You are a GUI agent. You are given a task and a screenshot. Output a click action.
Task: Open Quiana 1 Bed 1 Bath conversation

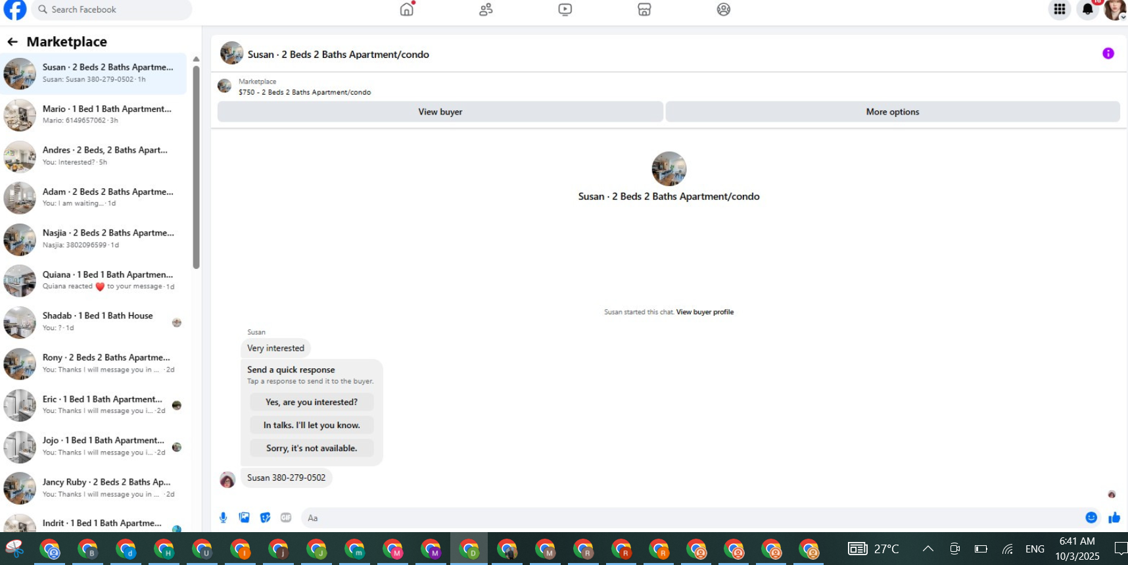pyautogui.click(x=93, y=280)
